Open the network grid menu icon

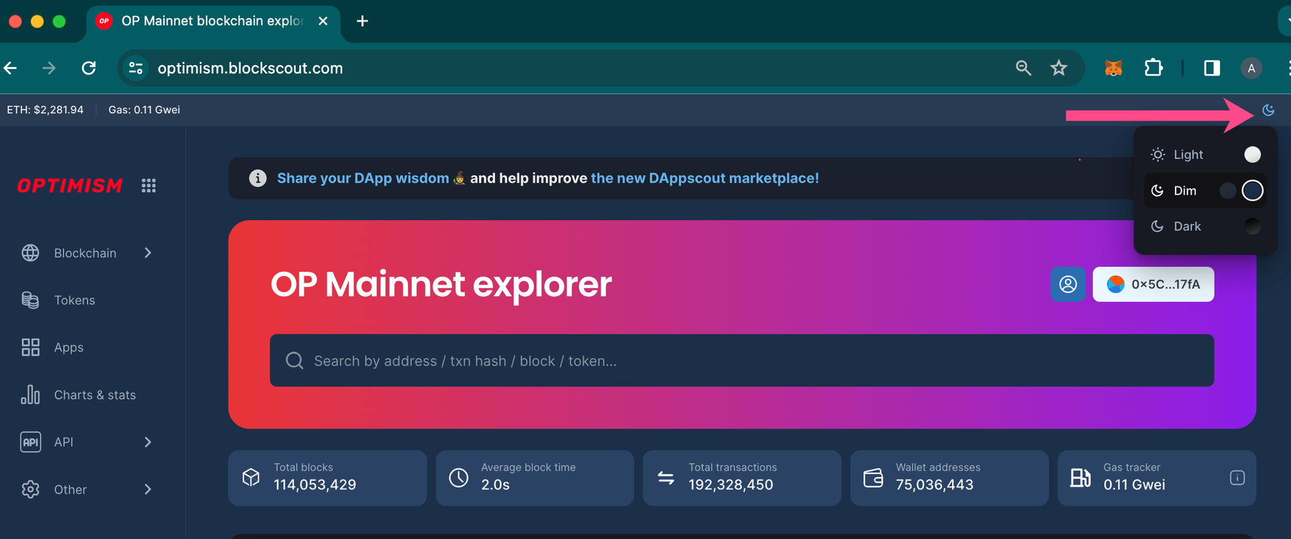point(148,186)
